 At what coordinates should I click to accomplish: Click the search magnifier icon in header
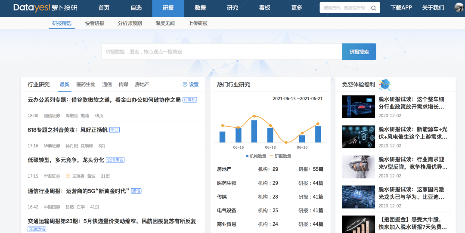pyautogui.click(x=374, y=8)
